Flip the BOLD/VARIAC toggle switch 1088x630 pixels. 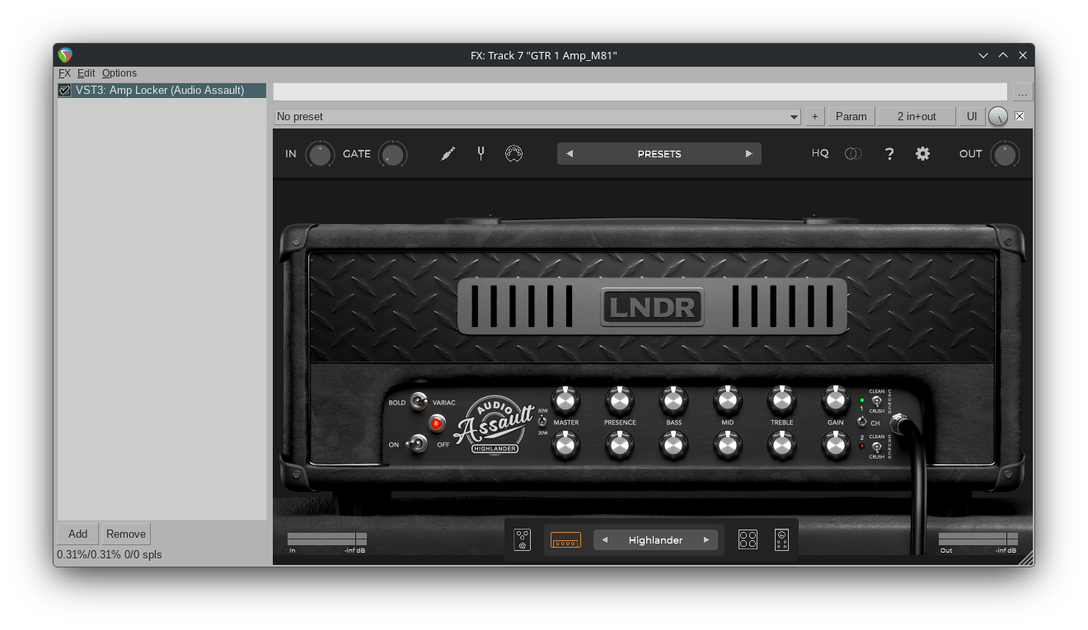point(420,402)
